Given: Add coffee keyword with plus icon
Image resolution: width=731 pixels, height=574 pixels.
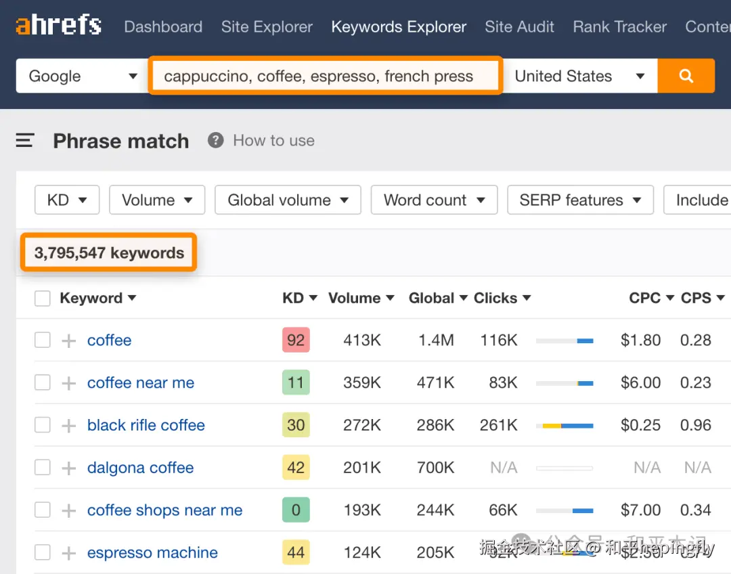Looking at the screenshot, I should [69, 340].
